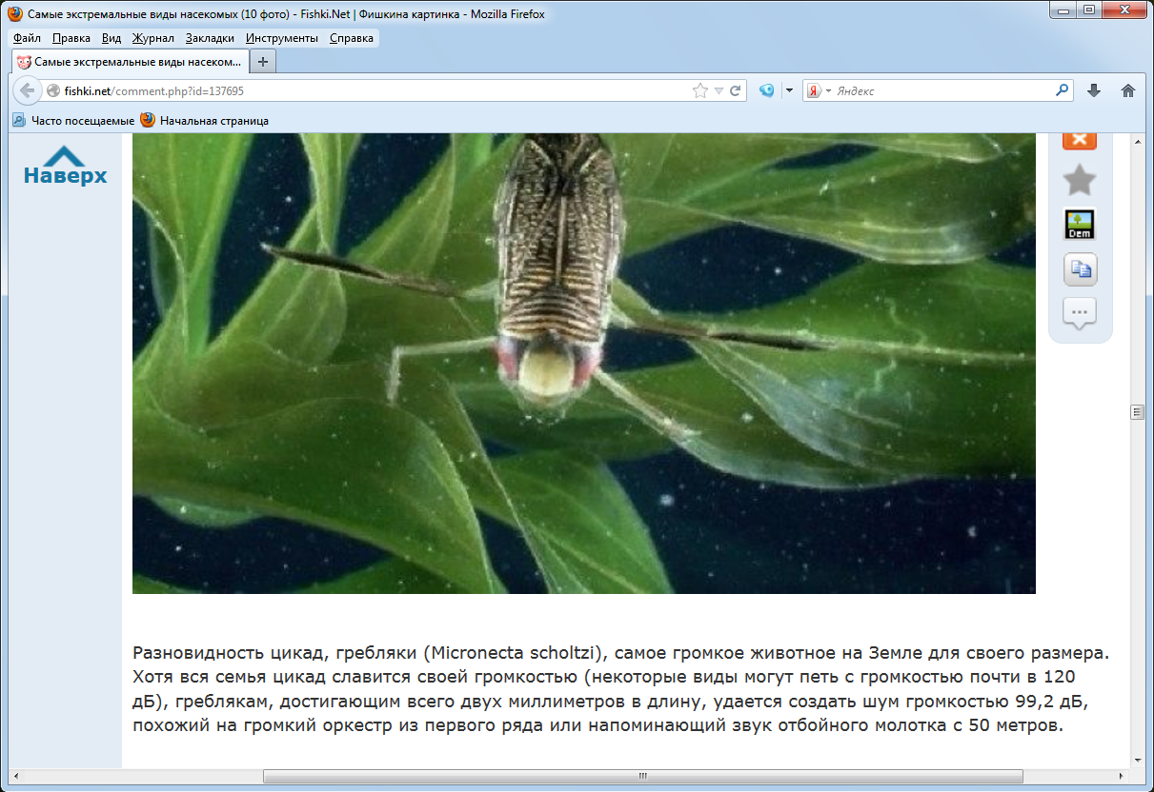1154x792 pixels.
Task: Open the Яндекс search engine dropdown
Action: pyautogui.click(x=819, y=91)
